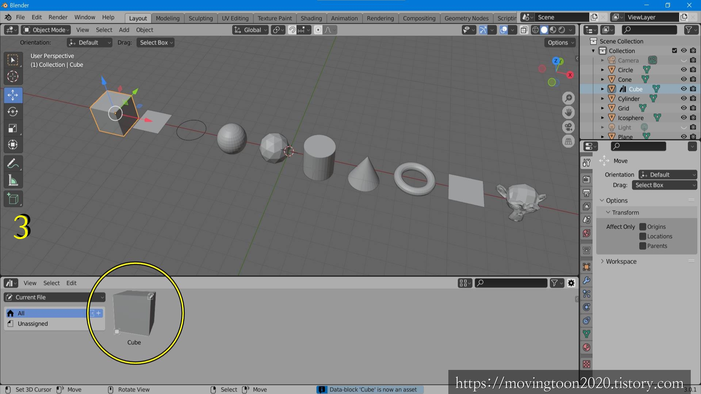Open Object Mode dropdown
This screenshot has height=394, width=701.
click(46, 30)
